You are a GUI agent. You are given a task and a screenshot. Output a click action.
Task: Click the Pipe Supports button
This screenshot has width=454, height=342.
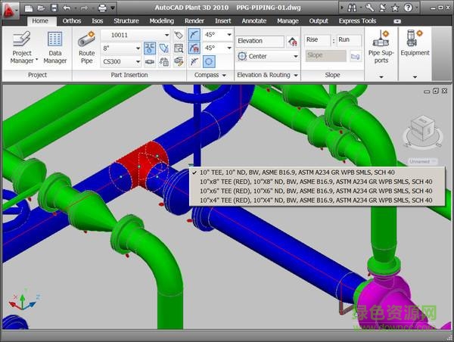click(381, 47)
